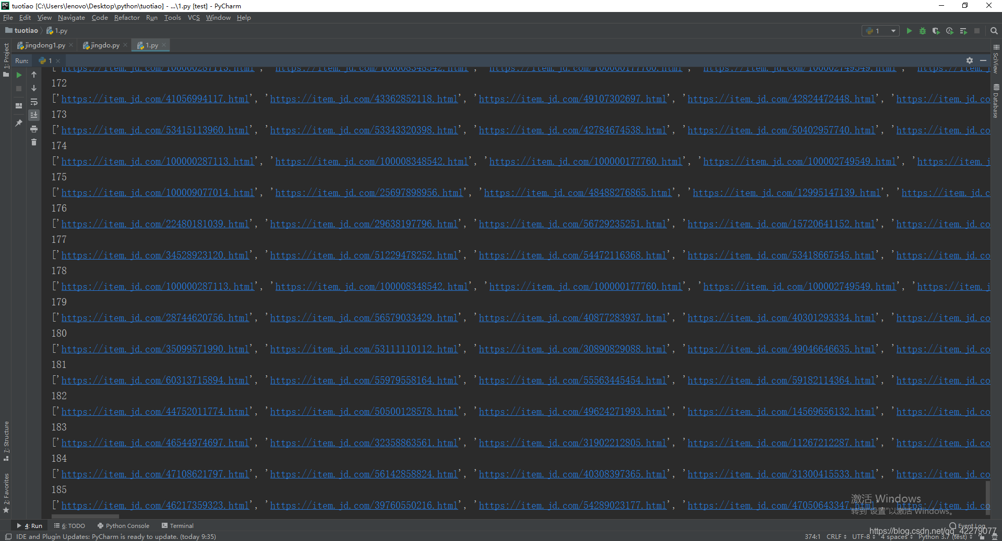This screenshot has height=541, width=1002.
Task: Close the jingdong1.py editor tab
Action: 71,45
